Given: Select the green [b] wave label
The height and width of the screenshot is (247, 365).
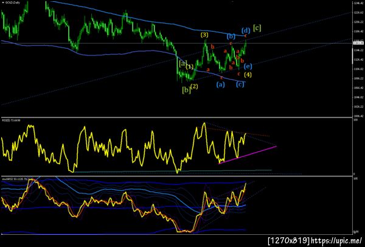Looking at the screenshot, I should point(186,90).
